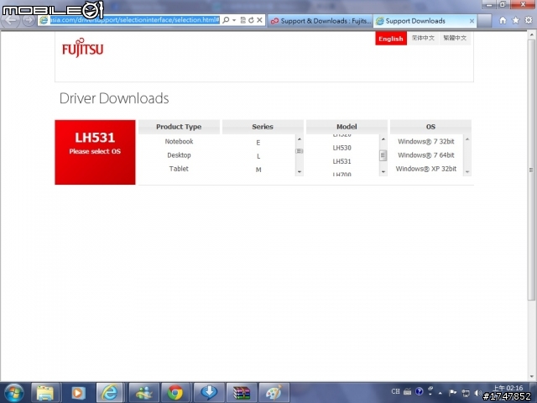Click the taskbar clock
The image size is (537, 403).
pos(508,388)
